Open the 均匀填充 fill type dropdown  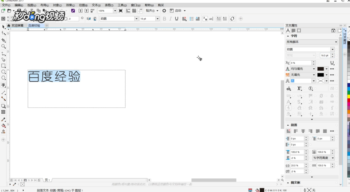click(x=303, y=69)
